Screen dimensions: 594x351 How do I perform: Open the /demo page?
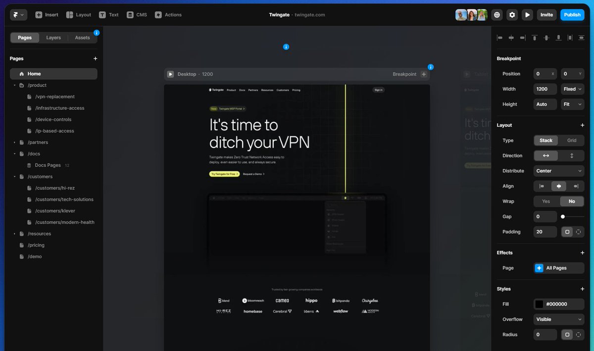pos(35,256)
